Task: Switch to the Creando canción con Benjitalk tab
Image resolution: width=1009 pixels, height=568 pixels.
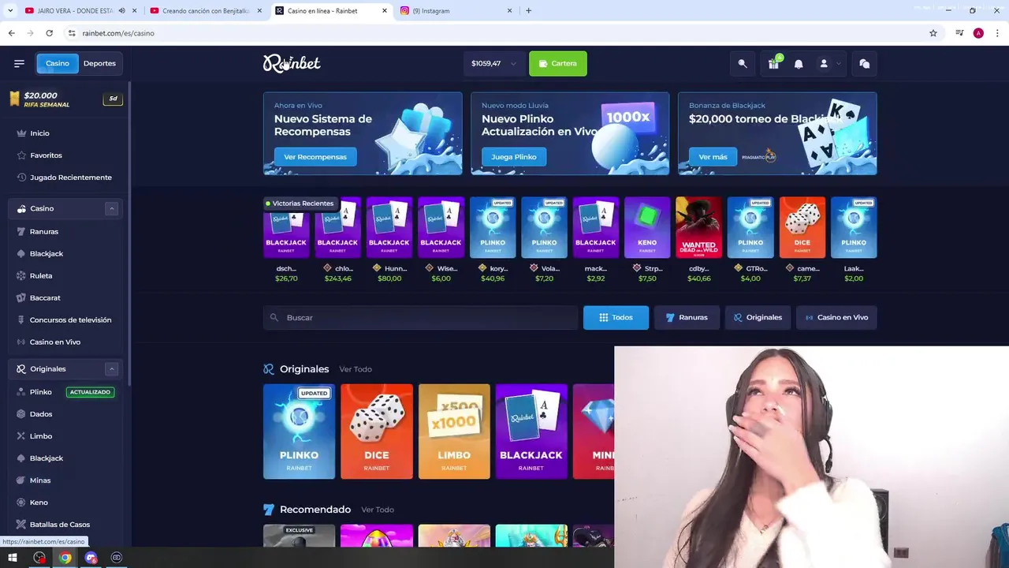Action: click(x=205, y=11)
